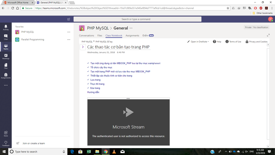Image resolution: width=275 pixels, height=155 pixels.
Task: Open the Other bookmarks folder
Action: (263, 13)
